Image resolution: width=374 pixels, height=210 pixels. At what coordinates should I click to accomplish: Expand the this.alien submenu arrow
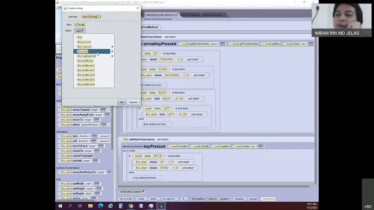tap(112, 51)
